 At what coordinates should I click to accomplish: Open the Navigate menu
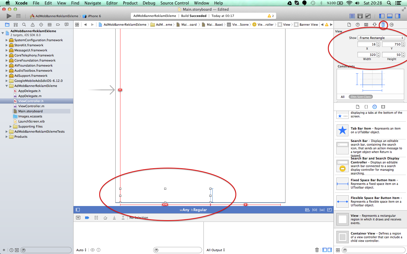pos(93,3)
